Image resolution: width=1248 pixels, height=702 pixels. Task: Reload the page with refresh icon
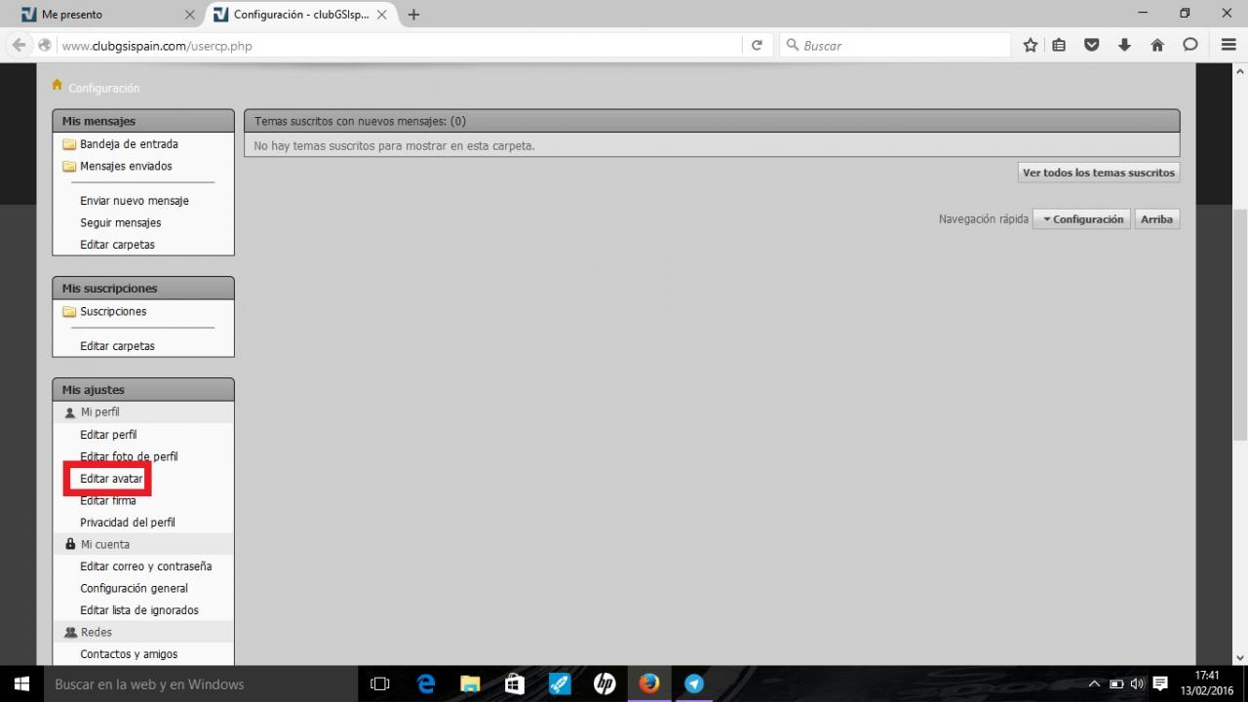point(756,45)
